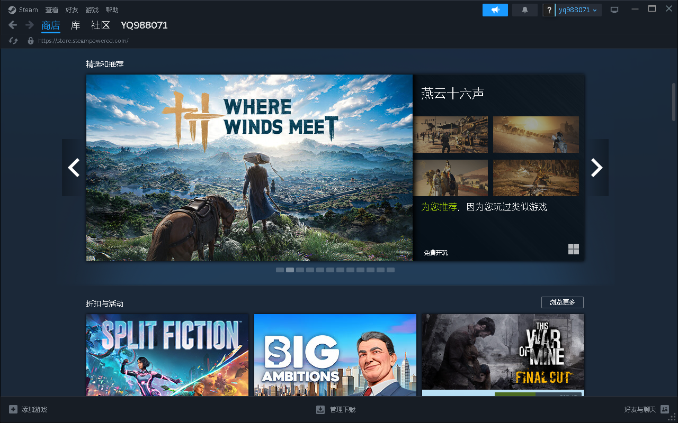Jump to the first carousel page dot
The height and width of the screenshot is (423, 678).
click(x=280, y=270)
